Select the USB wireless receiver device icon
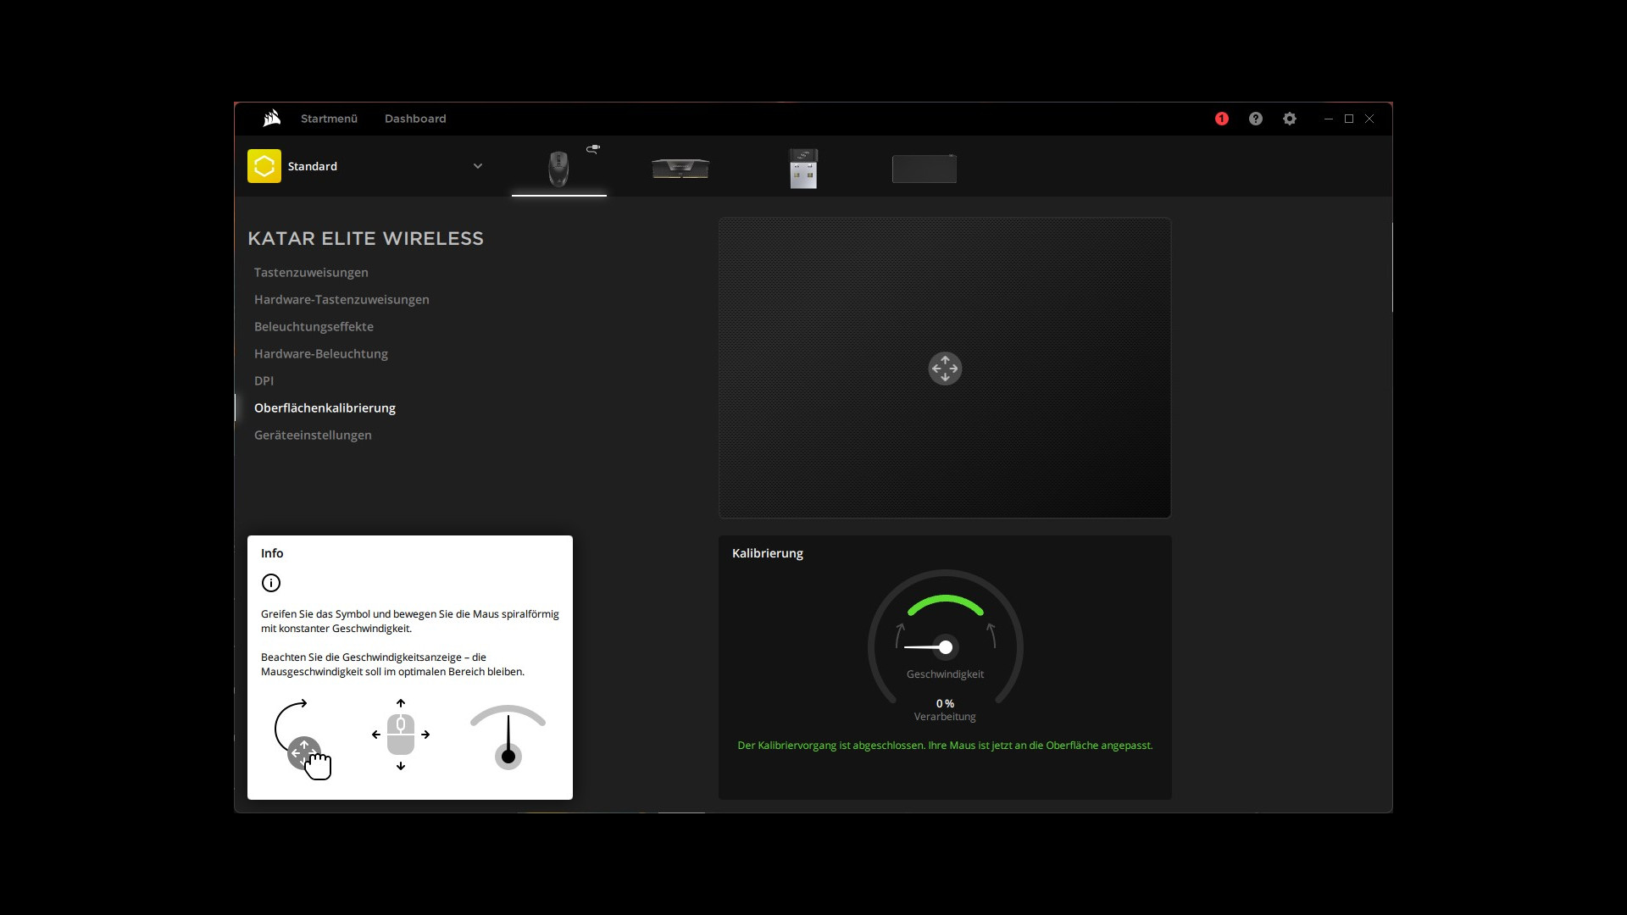Screen dimensions: 1627x915 [x=802, y=169]
